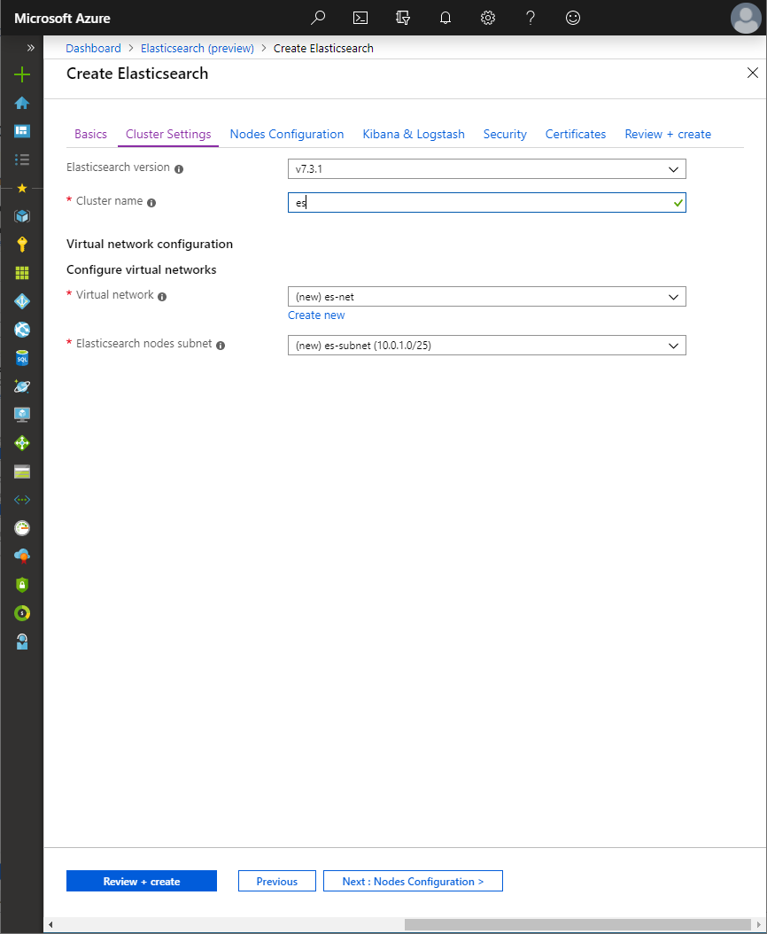The image size is (767, 934).
Task: Open the Elasticsearch version dropdown
Action: 486,168
